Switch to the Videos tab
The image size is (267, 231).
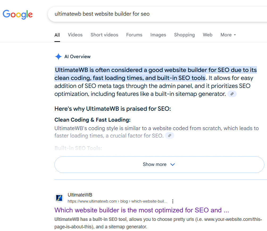pyautogui.click(x=75, y=35)
